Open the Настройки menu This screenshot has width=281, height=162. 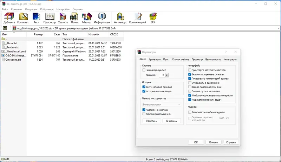[x=63, y=9]
